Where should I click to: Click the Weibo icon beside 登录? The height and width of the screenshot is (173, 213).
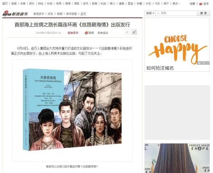[201, 4]
